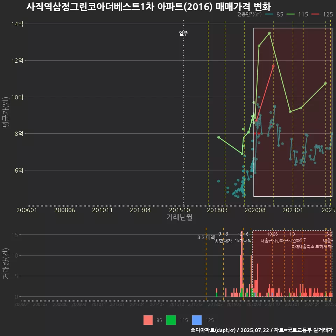Click 200908 on the volume chart x-axis
This screenshot has height=336, width=336.
point(79,304)
